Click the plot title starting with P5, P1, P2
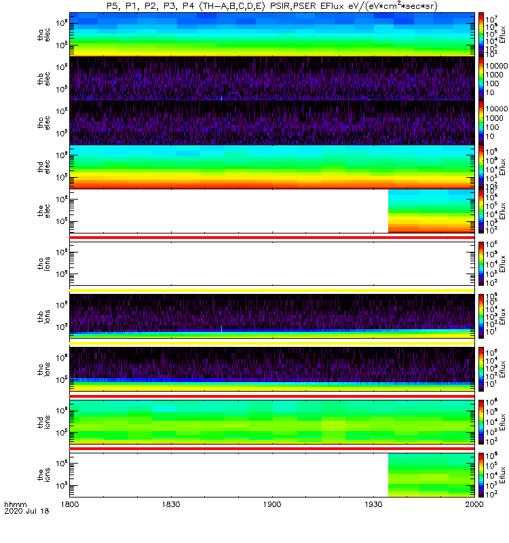Screen dimensions: 509x543 pos(271,6)
